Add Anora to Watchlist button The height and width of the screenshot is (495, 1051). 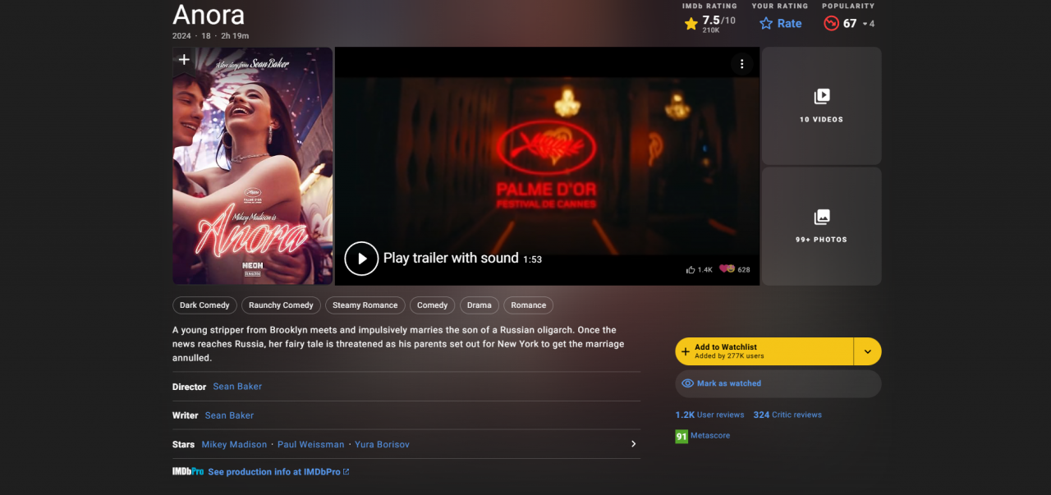point(764,351)
